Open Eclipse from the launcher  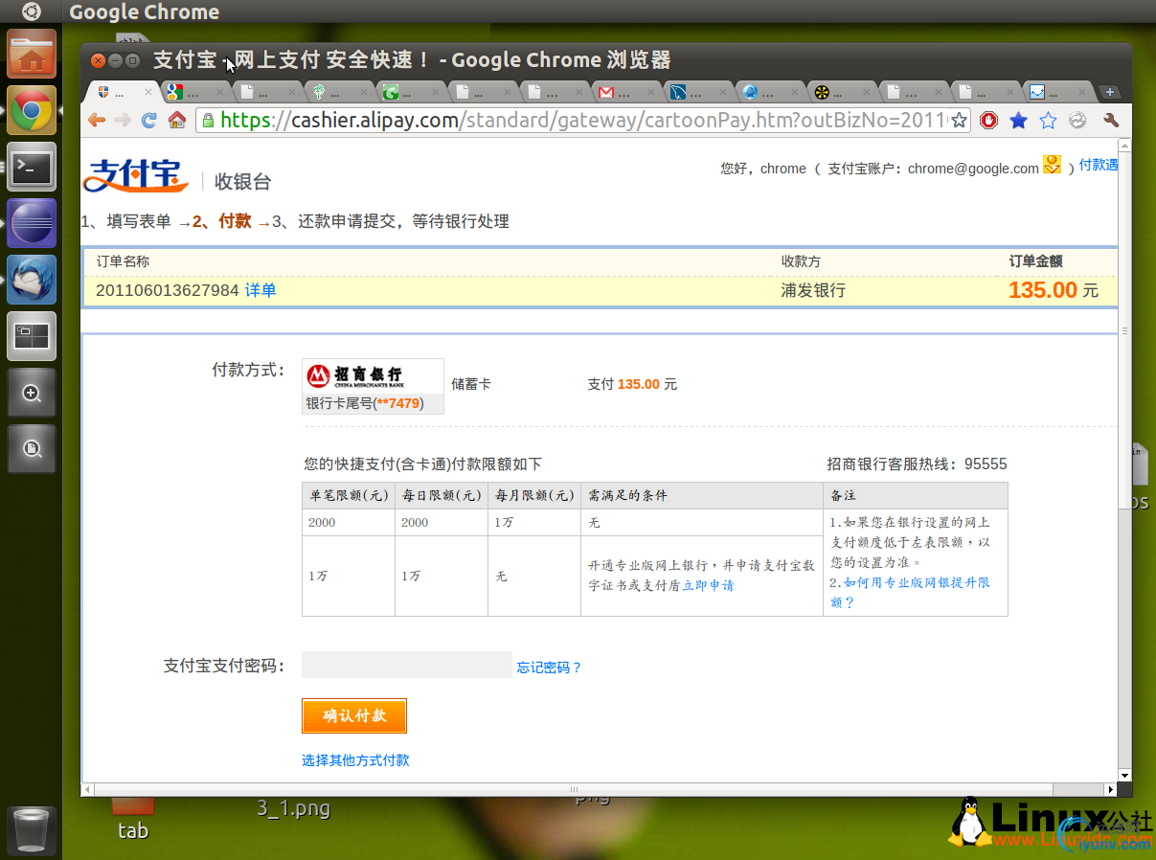32,223
